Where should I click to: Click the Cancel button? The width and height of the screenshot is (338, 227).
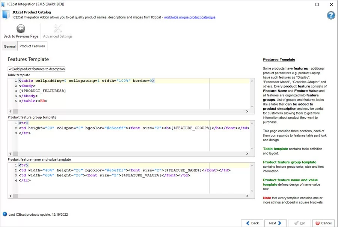pyautogui.click(x=323, y=223)
